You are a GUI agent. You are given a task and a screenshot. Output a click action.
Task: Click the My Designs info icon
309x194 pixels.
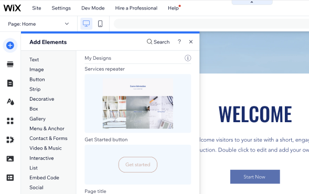click(x=188, y=58)
